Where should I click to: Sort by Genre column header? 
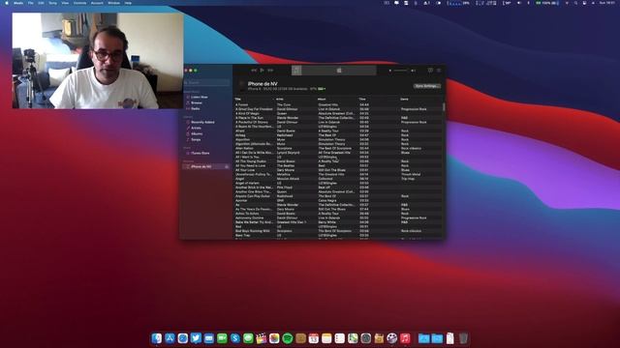(x=404, y=99)
